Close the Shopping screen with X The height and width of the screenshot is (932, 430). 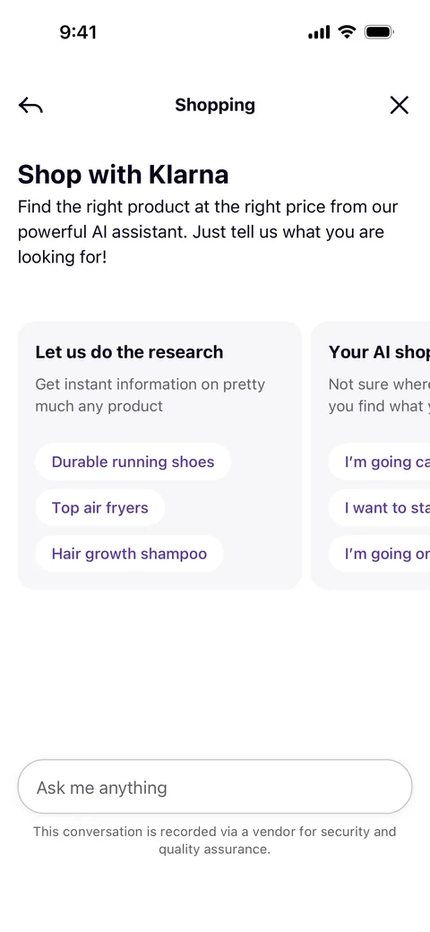(400, 105)
